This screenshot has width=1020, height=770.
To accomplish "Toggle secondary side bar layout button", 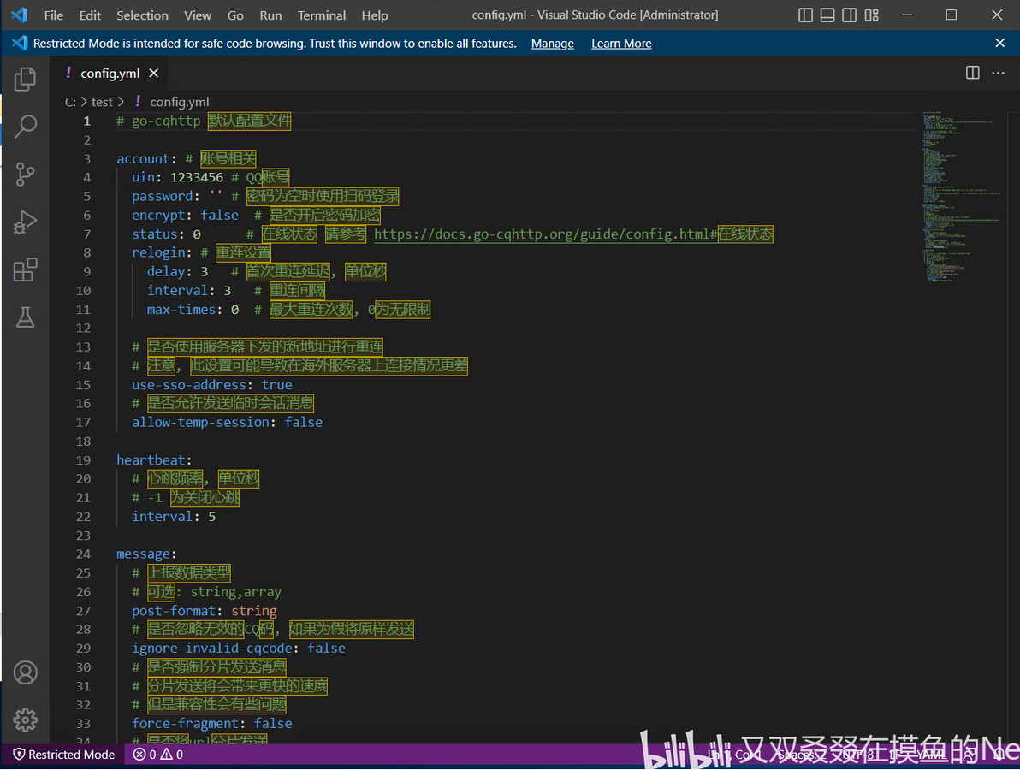I will click(x=849, y=15).
